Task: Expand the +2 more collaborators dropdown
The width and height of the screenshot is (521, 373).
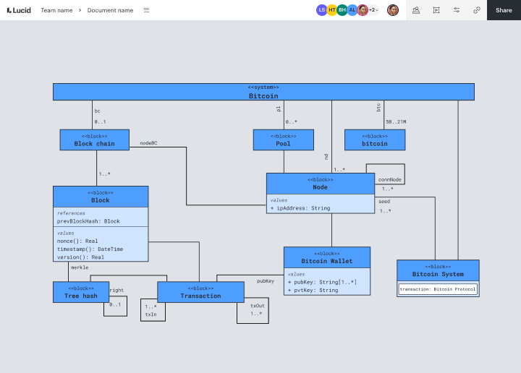Action: coord(373,10)
